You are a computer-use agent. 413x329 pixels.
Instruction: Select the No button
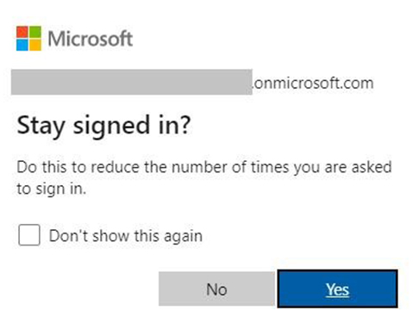pyautogui.click(x=216, y=289)
